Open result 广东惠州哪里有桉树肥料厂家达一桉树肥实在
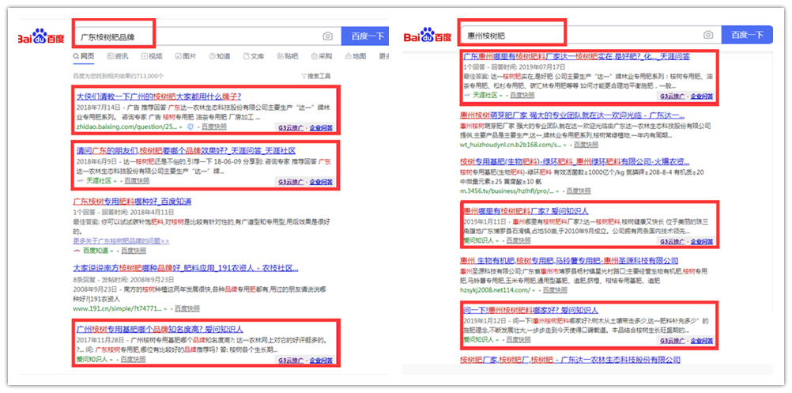 [576, 57]
